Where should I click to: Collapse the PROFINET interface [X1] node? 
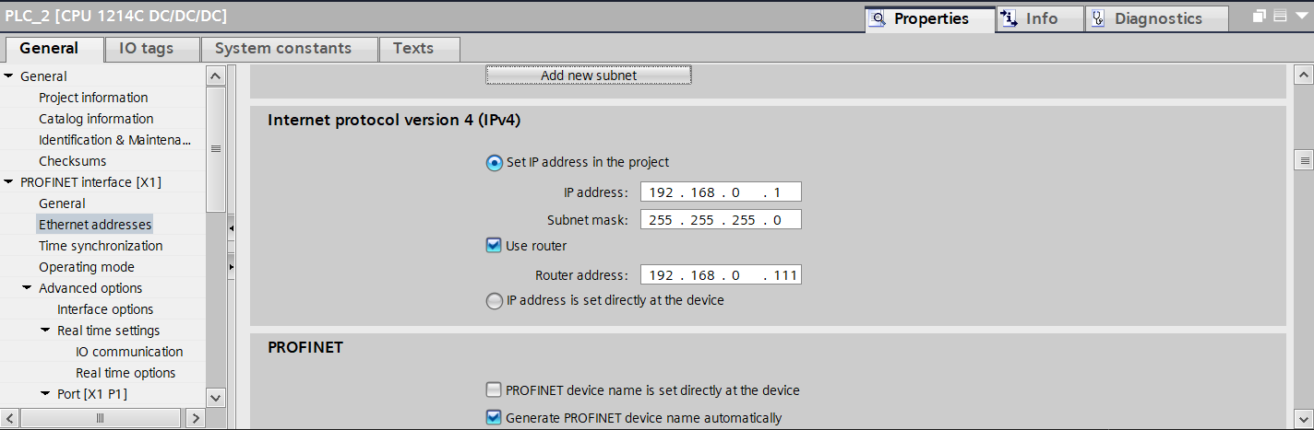[x=9, y=182]
